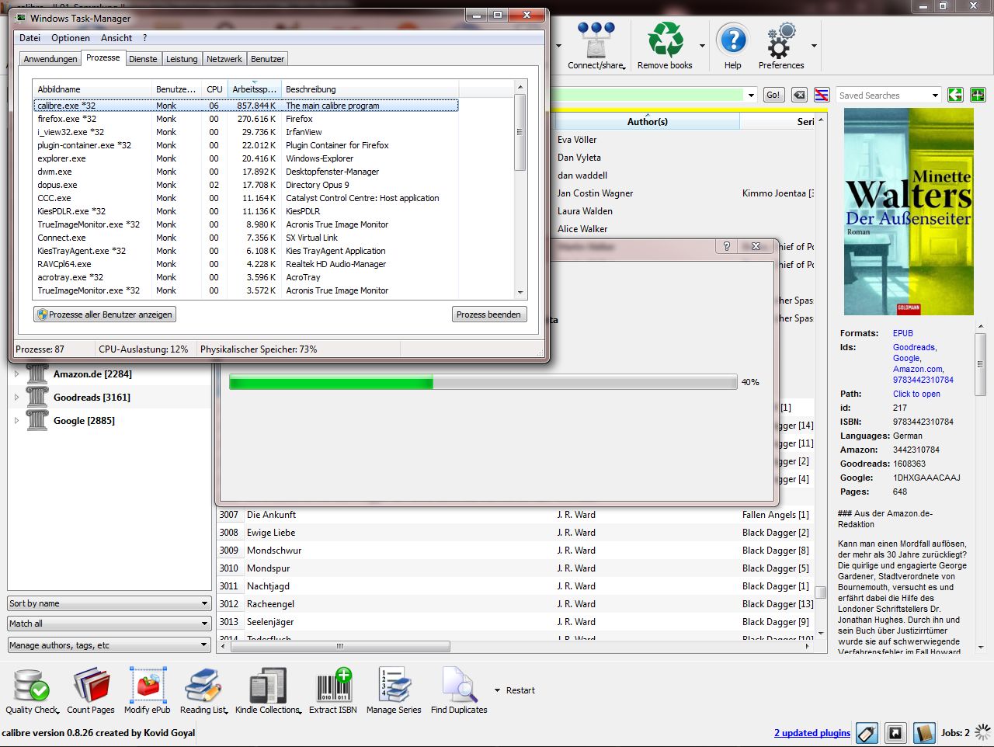
Task: Click the 'Click to open' path link
Action: click(x=916, y=394)
